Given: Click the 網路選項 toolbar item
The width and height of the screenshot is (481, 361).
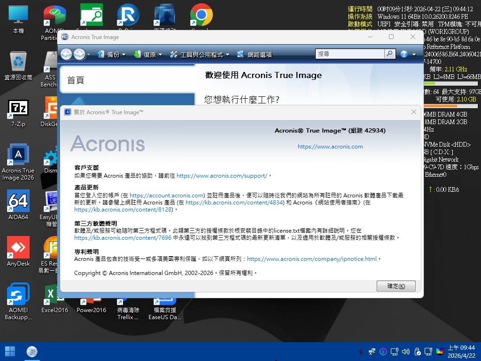Looking at the screenshot, I should [254, 55].
